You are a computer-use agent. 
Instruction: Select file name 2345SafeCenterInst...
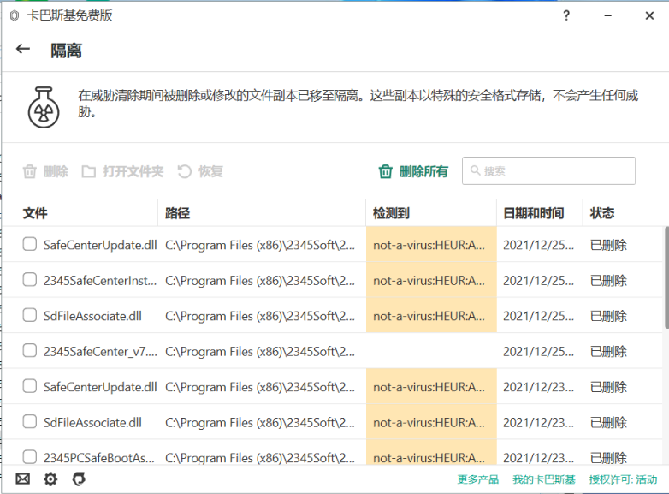100,281
